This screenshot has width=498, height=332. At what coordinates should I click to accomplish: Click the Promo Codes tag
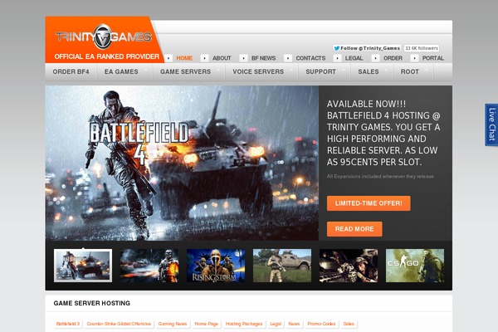(321, 324)
